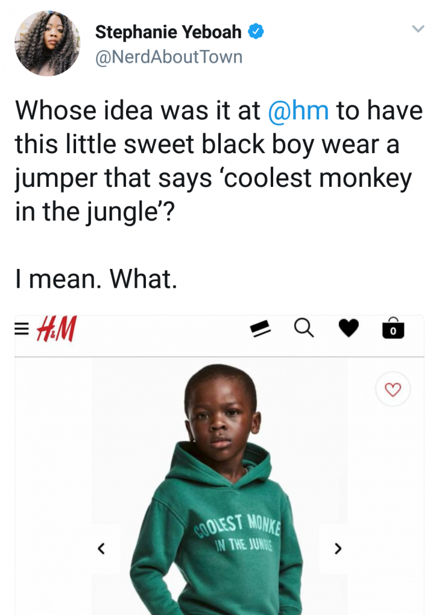Toggle the wishlist heart on the product

pyautogui.click(x=393, y=390)
